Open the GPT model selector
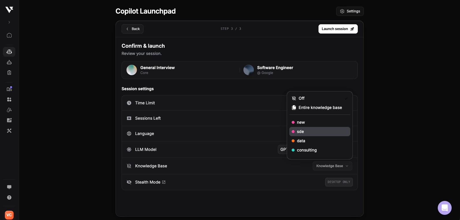This screenshot has height=220, width=460. [284, 149]
